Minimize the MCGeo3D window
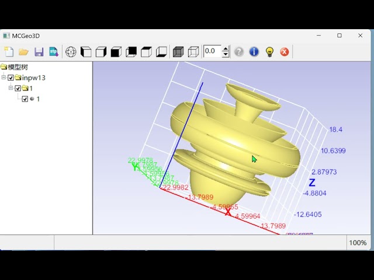The width and height of the screenshot is (374, 280). [x=318, y=36]
